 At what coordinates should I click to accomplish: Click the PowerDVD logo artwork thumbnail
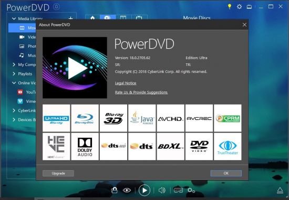[x=75, y=68]
